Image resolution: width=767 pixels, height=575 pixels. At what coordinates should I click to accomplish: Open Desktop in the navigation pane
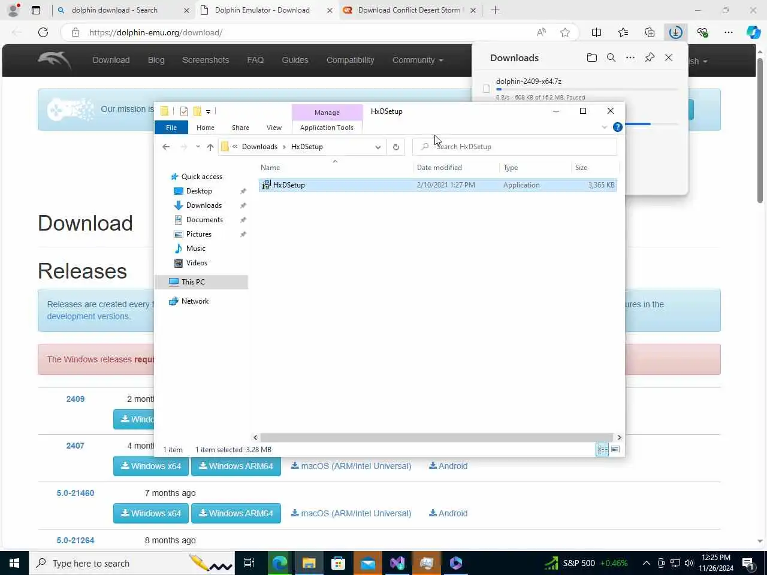point(198,191)
